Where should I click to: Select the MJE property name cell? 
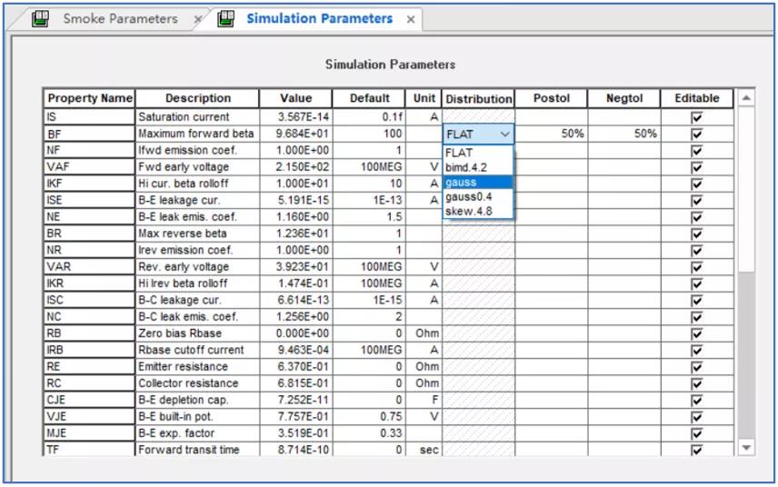click(89, 433)
